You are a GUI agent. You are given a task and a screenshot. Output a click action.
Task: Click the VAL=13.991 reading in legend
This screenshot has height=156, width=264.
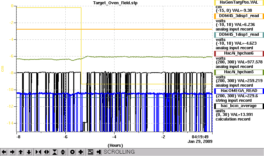(242, 115)
